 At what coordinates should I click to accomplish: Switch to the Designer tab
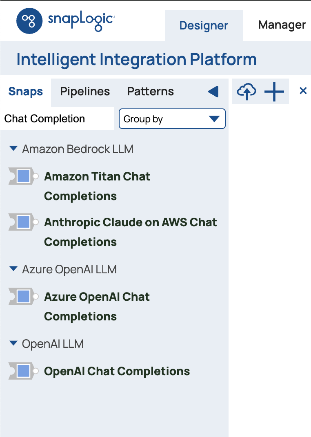(204, 25)
